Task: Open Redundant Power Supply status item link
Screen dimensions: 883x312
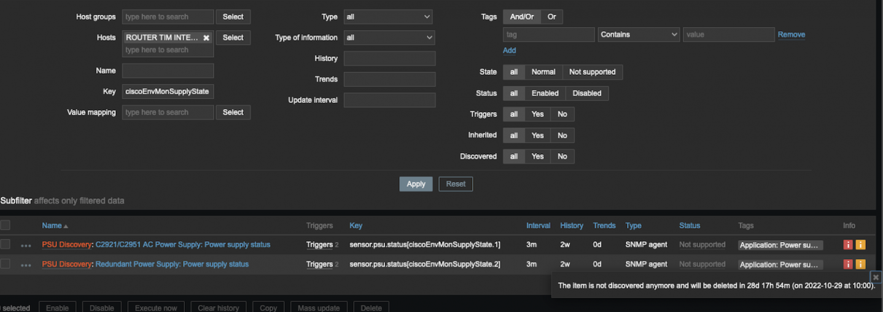Action: (172, 264)
